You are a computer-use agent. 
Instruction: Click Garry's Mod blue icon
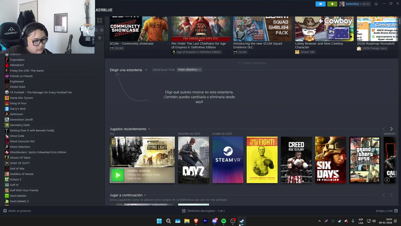tap(7, 109)
